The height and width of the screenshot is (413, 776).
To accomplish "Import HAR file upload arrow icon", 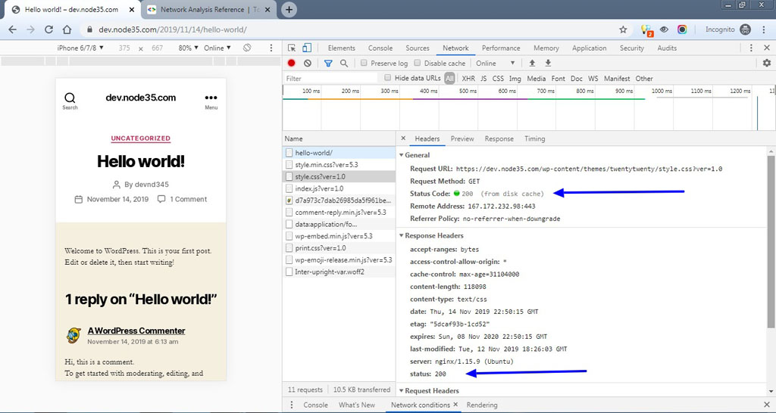I will click(x=532, y=64).
